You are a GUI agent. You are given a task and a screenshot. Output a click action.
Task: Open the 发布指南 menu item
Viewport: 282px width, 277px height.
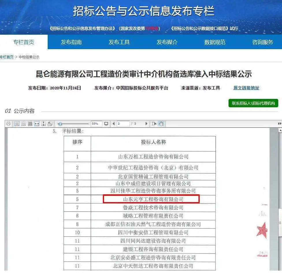[71, 42]
